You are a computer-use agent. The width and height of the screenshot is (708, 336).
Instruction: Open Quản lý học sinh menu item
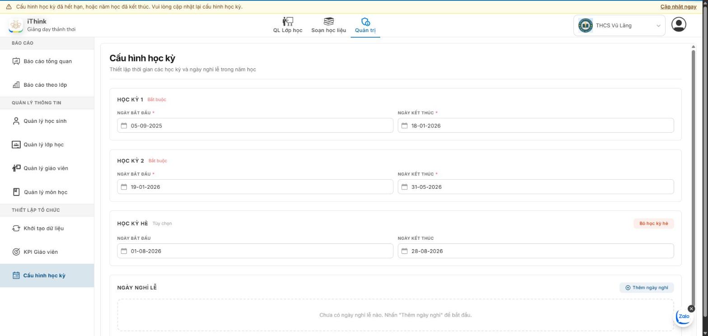[x=47, y=121]
